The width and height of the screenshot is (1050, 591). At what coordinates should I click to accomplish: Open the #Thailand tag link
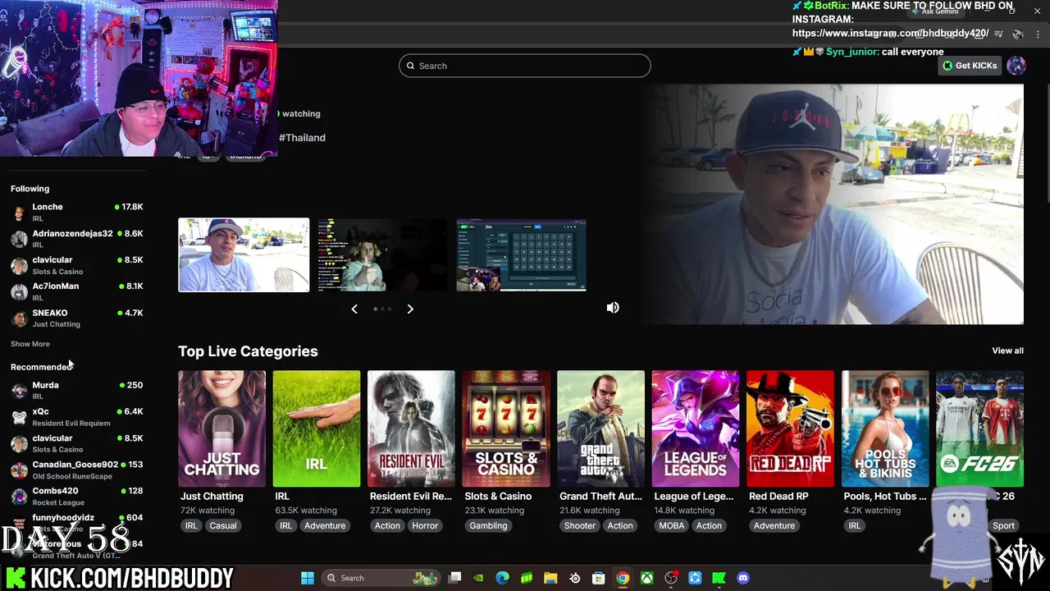tap(302, 138)
